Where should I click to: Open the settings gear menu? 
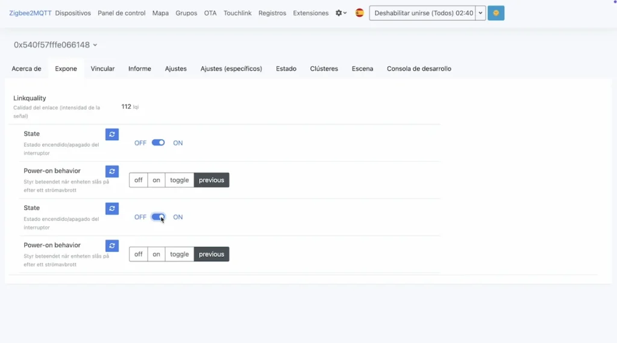click(341, 13)
